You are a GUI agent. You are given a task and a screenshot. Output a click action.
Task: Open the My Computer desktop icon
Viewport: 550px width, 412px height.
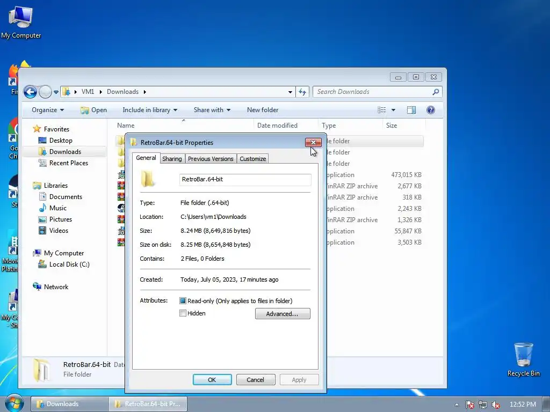coord(21,23)
